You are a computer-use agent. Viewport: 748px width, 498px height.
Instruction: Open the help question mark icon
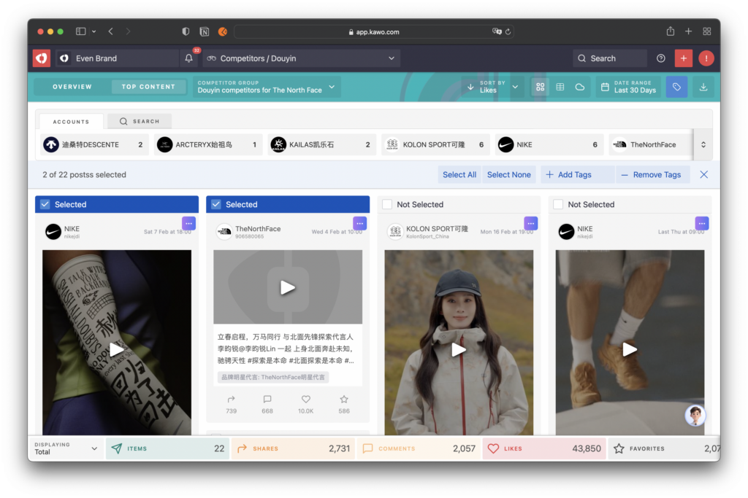pyautogui.click(x=661, y=58)
